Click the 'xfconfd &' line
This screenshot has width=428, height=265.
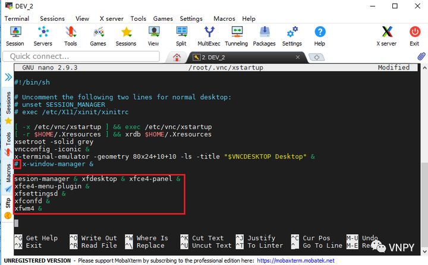32,201
